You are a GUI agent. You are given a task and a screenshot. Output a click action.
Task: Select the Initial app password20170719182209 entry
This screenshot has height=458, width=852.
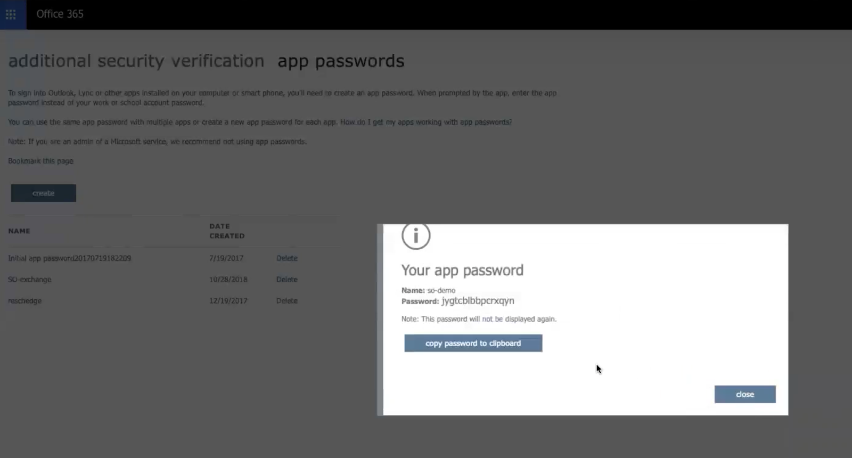coord(69,258)
